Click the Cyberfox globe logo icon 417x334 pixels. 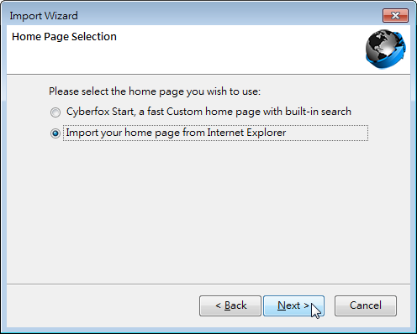(386, 50)
